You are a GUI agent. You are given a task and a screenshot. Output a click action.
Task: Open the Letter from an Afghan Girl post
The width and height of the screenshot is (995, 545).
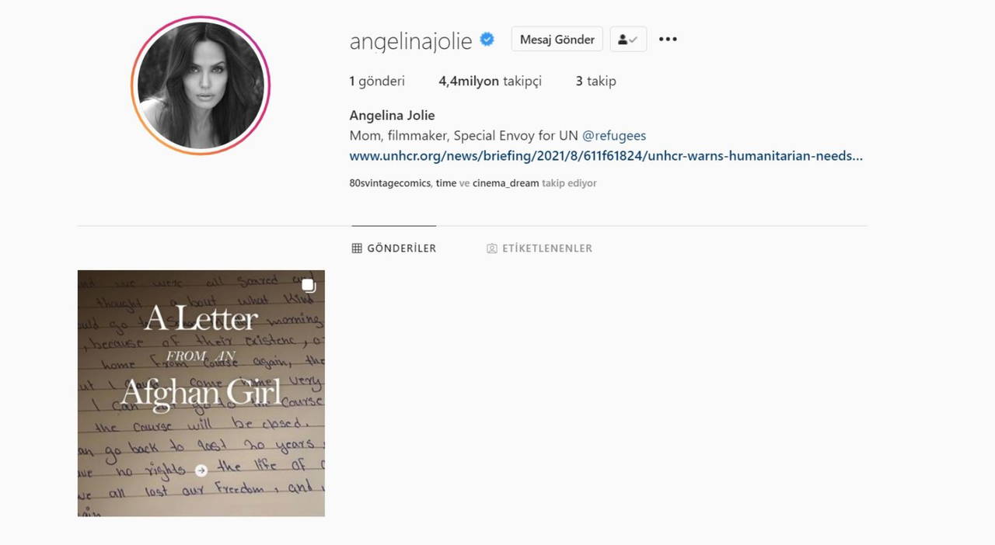(x=201, y=393)
